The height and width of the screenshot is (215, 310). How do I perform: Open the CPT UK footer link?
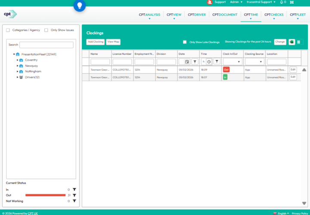33,213
